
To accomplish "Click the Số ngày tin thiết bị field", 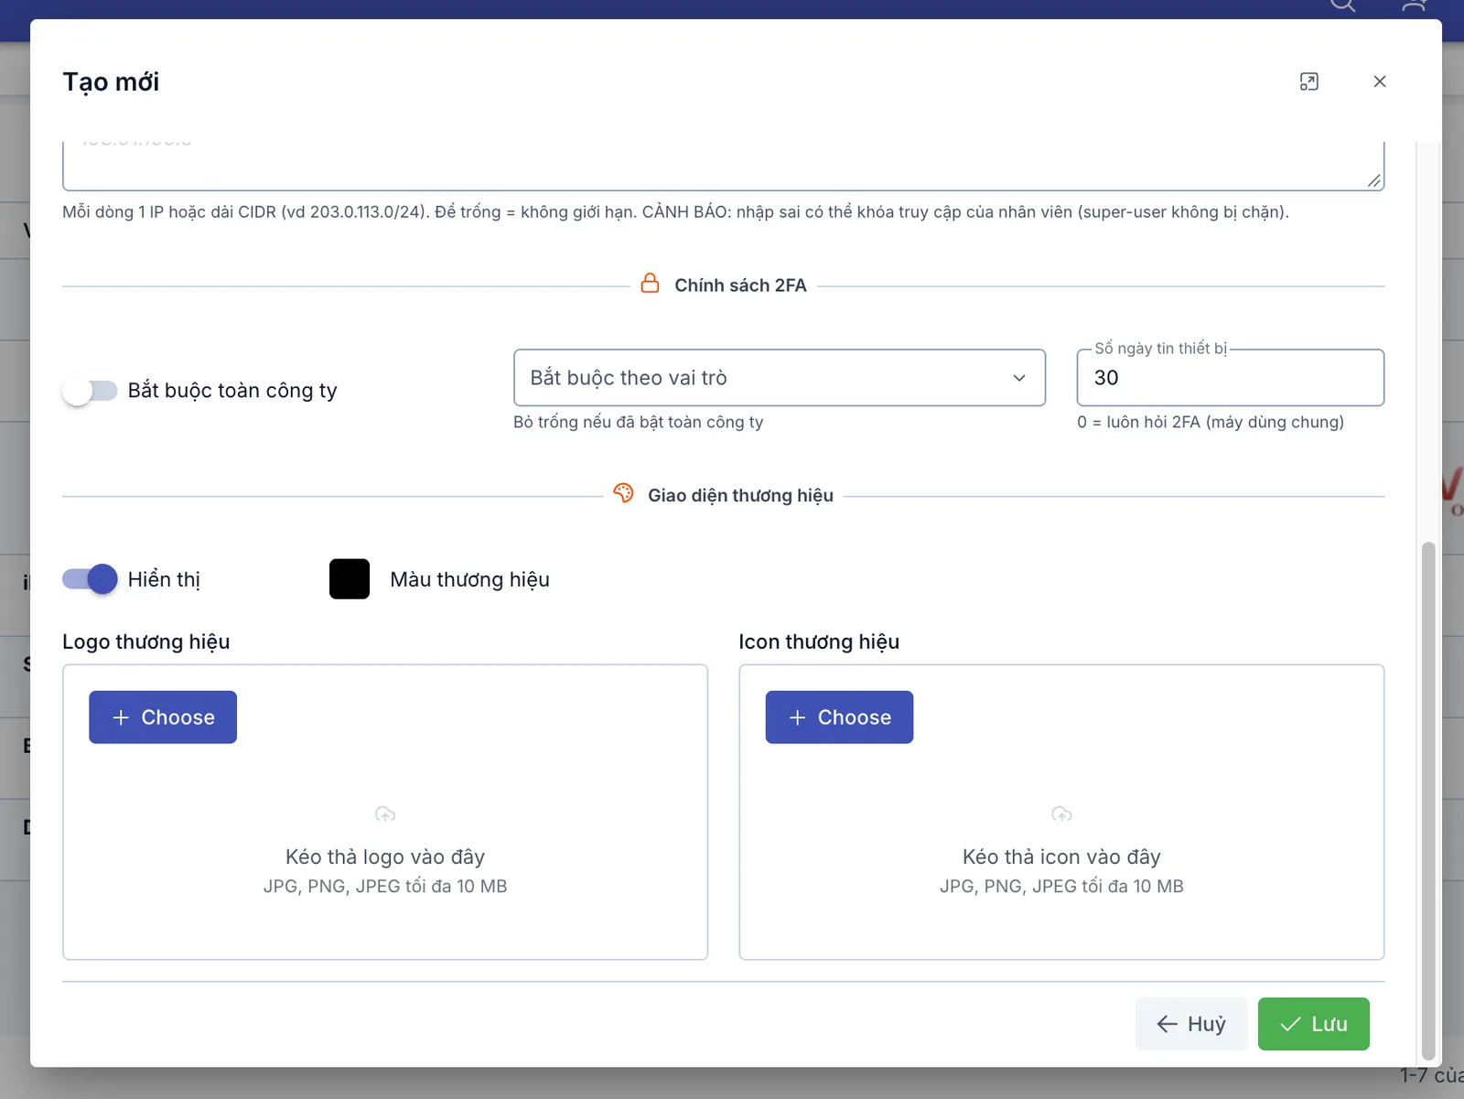I will click(x=1231, y=377).
